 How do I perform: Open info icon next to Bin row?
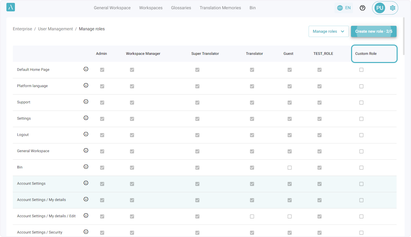click(86, 167)
